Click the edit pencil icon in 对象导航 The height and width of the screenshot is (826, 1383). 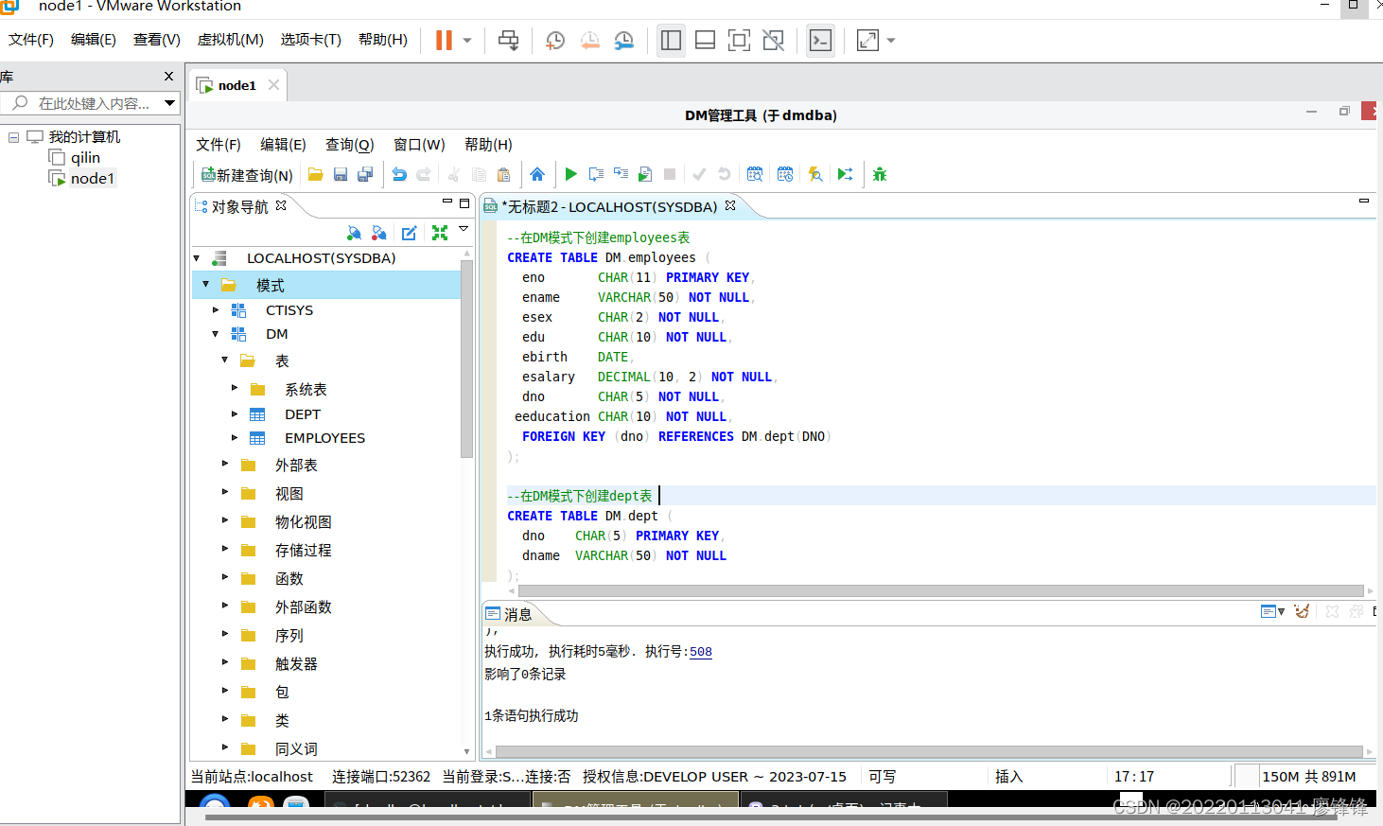[x=409, y=233]
